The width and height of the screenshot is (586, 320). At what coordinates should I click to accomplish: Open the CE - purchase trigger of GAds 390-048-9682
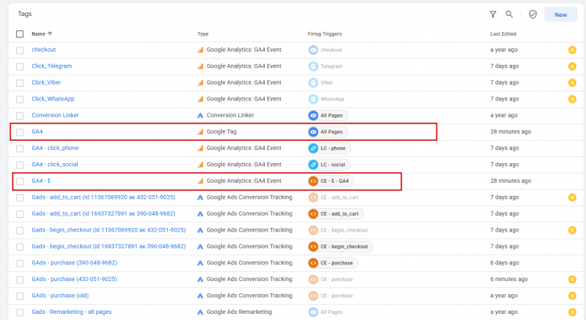pos(333,263)
